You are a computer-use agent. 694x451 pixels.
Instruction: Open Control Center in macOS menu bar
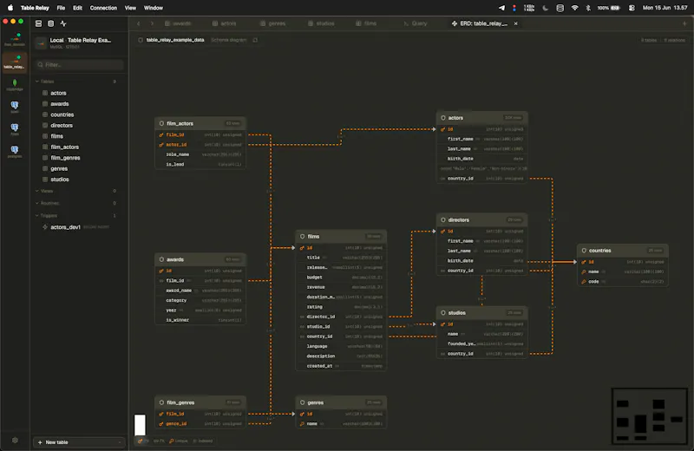pos(632,8)
